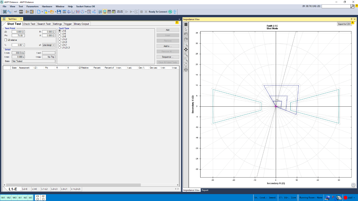This screenshot has height=201, width=358.
Task: Enable the |Z| relative checkbox
Action: click(6, 40)
